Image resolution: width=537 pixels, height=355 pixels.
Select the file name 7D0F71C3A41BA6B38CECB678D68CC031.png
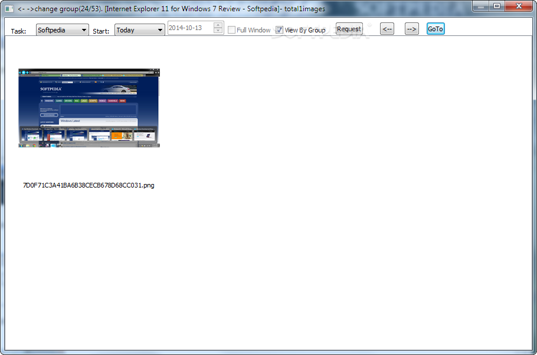pos(89,185)
